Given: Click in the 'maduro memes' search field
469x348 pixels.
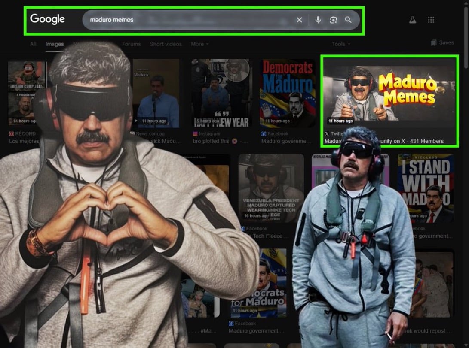Looking at the screenshot, I should click(x=189, y=20).
